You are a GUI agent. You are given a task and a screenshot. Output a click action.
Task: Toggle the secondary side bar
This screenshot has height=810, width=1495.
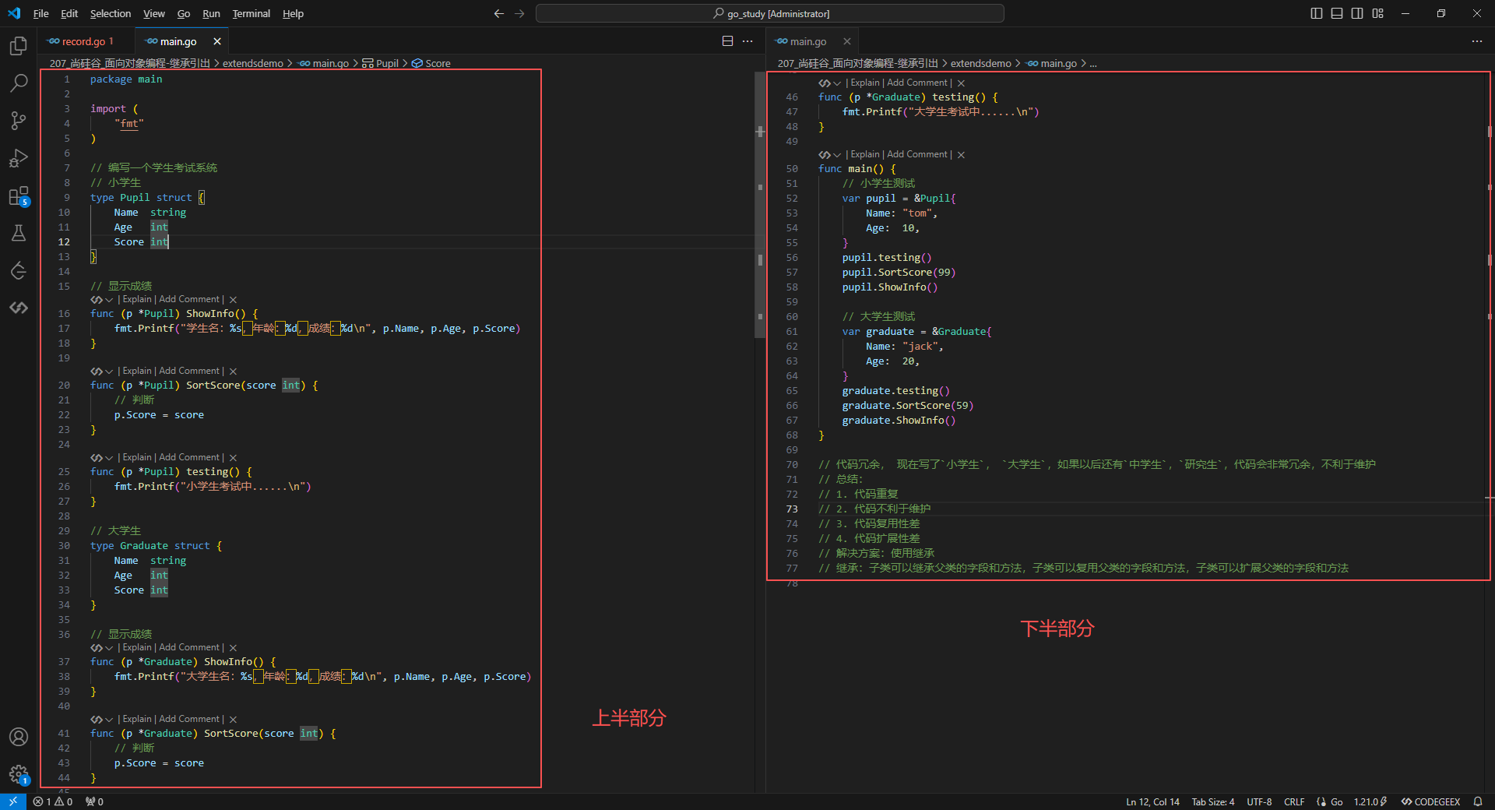click(x=1357, y=13)
